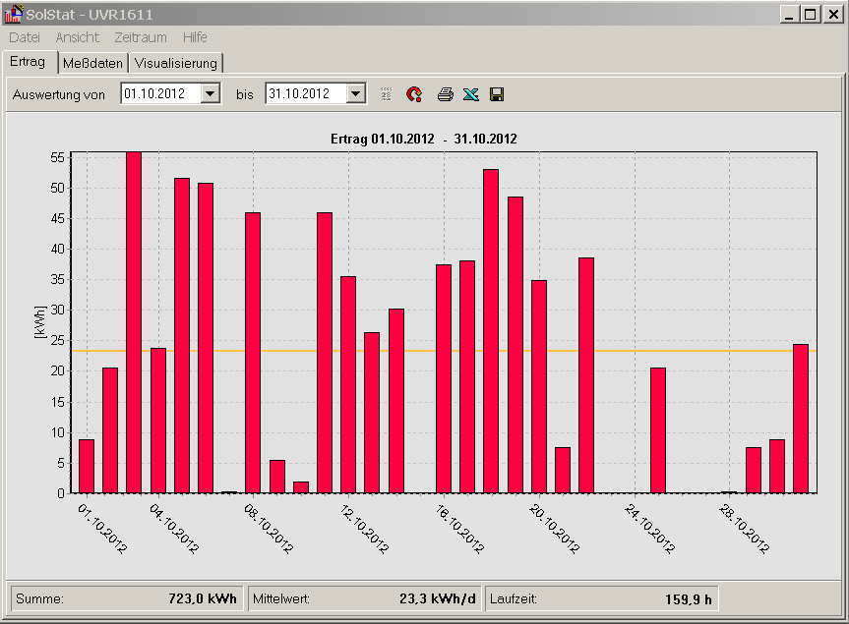
Task: Click the 'bis' label between date fields
Action: (245, 95)
